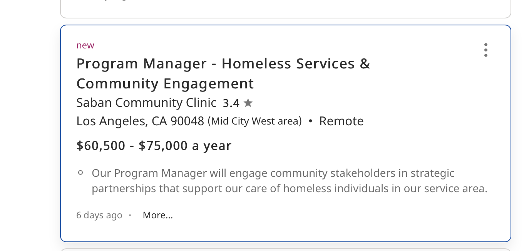
Task: Open the Program Manager - Homeless Services job title
Action: (223, 63)
